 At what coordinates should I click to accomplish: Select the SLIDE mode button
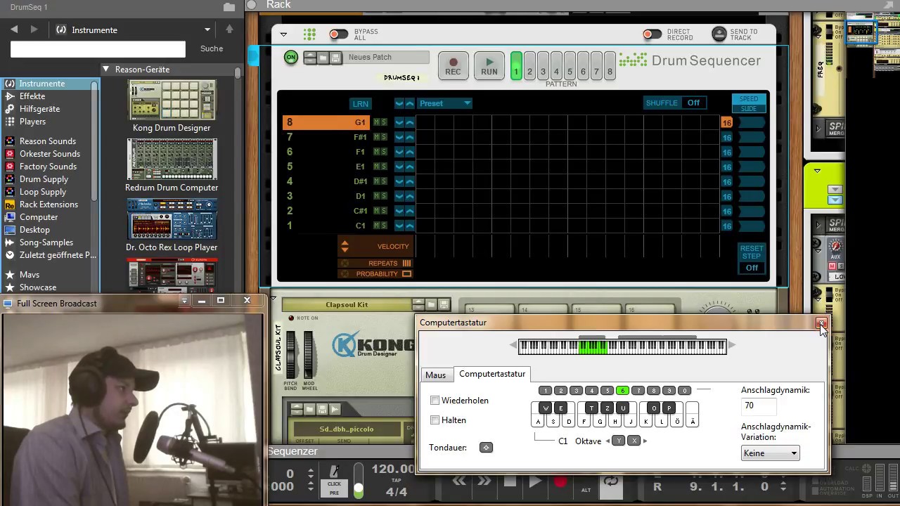(749, 108)
